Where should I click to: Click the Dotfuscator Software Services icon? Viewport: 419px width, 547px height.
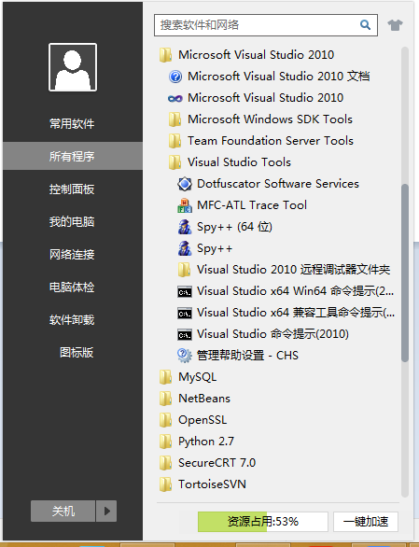(184, 184)
